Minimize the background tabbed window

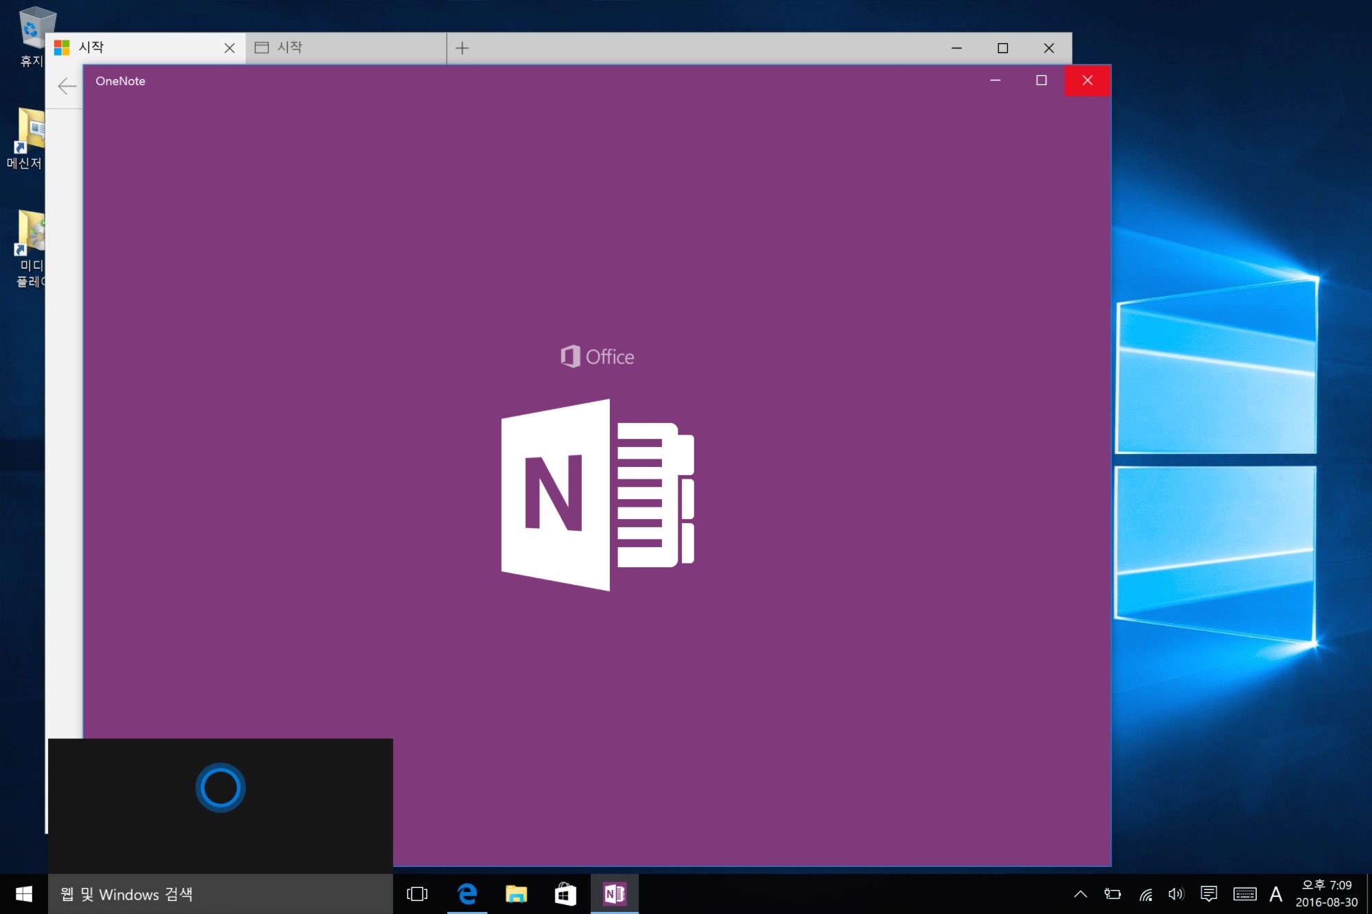point(957,48)
